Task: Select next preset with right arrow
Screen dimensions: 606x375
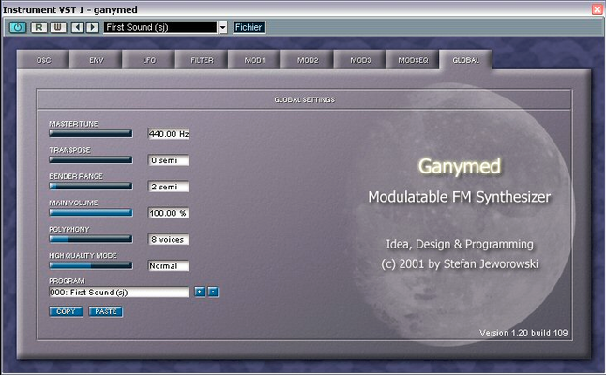Action: 92,27
